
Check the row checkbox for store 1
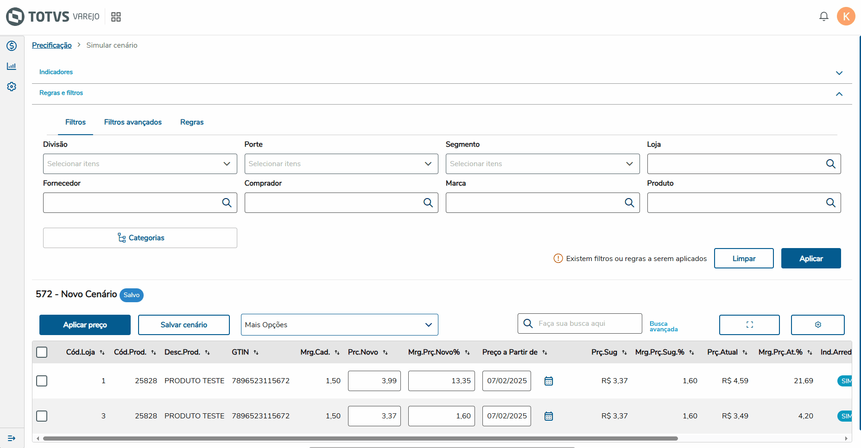42,381
